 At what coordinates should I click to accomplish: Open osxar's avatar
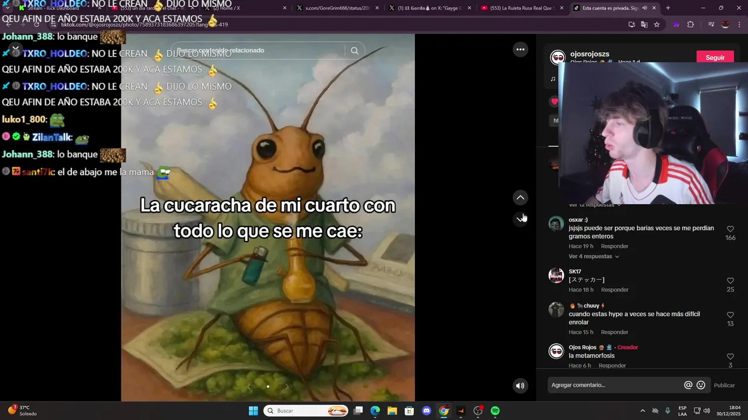(556, 224)
